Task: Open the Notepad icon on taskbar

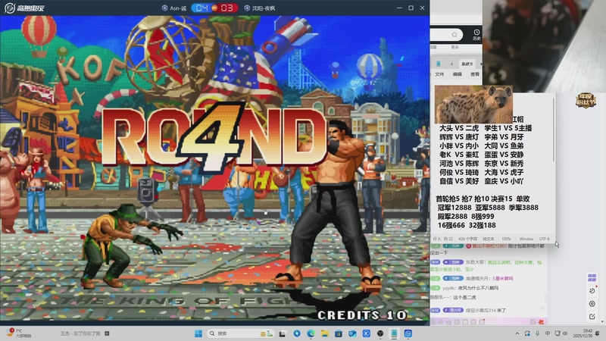Action: (x=394, y=333)
